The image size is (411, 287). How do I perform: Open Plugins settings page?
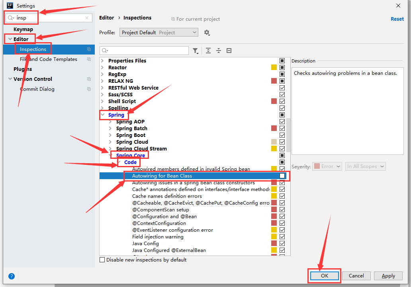click(23, 69)
